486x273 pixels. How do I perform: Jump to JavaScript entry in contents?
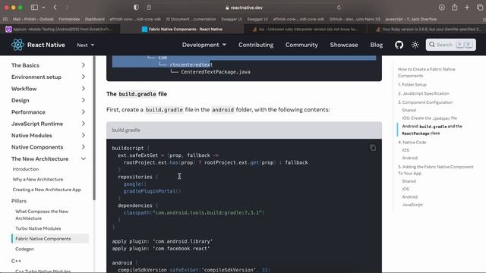coord(412,205)
